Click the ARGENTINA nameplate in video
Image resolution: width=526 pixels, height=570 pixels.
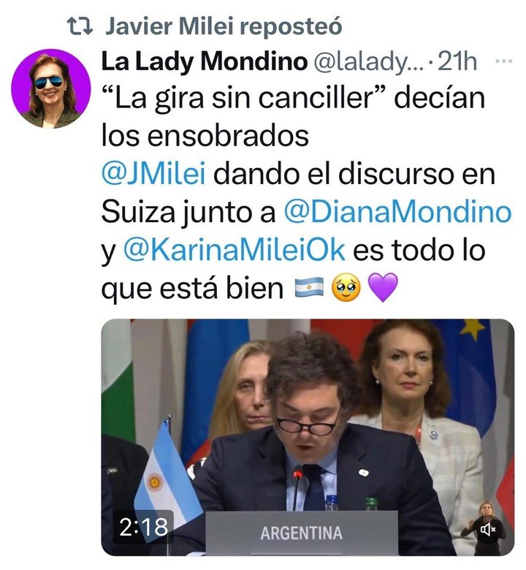pyautogui.click(x=301, y=533)
